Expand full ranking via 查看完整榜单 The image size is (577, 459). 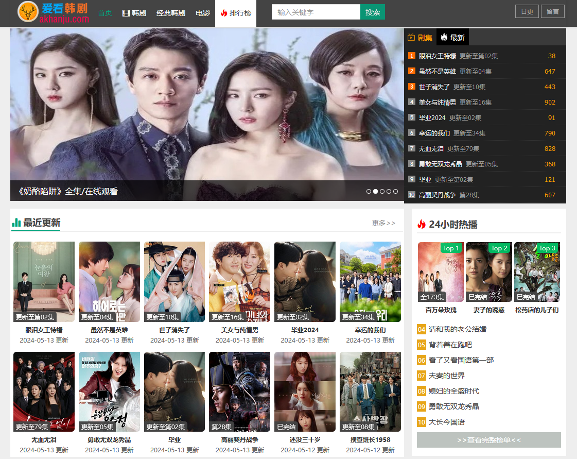tap(488, 440)
